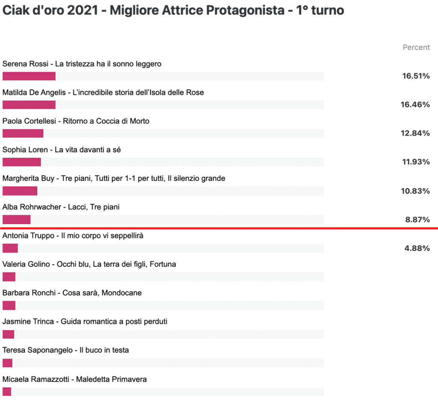Screen dimensions: 438x405
Task: Click the Ciak d'oro 2021 chart title
Action: [173, 10]
